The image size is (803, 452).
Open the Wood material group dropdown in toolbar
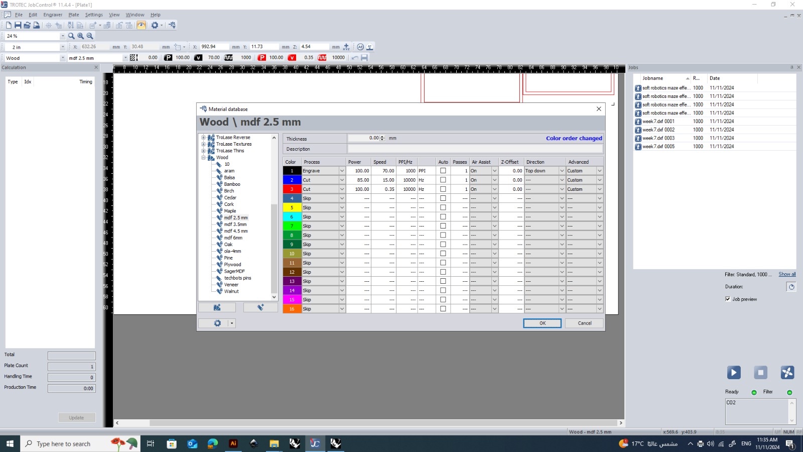point(63,58)
